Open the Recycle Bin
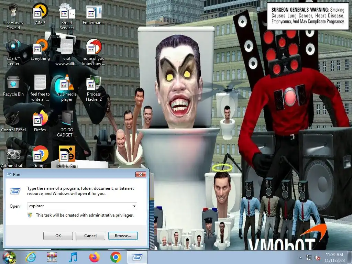This screenshot has height=264, width=352. tap(13, 86)
